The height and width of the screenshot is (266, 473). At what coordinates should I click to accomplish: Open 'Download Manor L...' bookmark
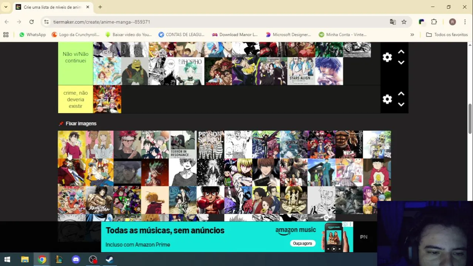tap(235, 34)
